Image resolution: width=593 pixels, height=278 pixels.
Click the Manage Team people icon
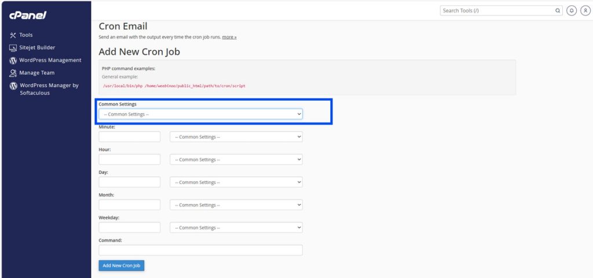[x=13, y=73]
